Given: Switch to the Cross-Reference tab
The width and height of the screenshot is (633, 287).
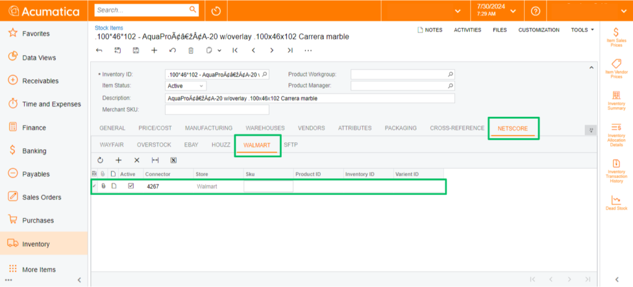Looking at the screenshot, I should (x=457, y=128).
